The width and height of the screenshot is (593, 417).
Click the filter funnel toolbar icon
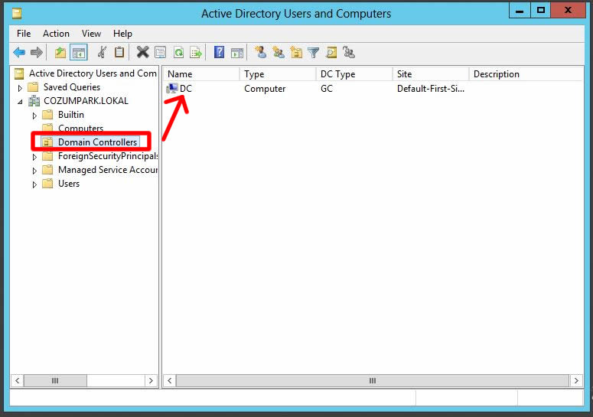(314, 53)
